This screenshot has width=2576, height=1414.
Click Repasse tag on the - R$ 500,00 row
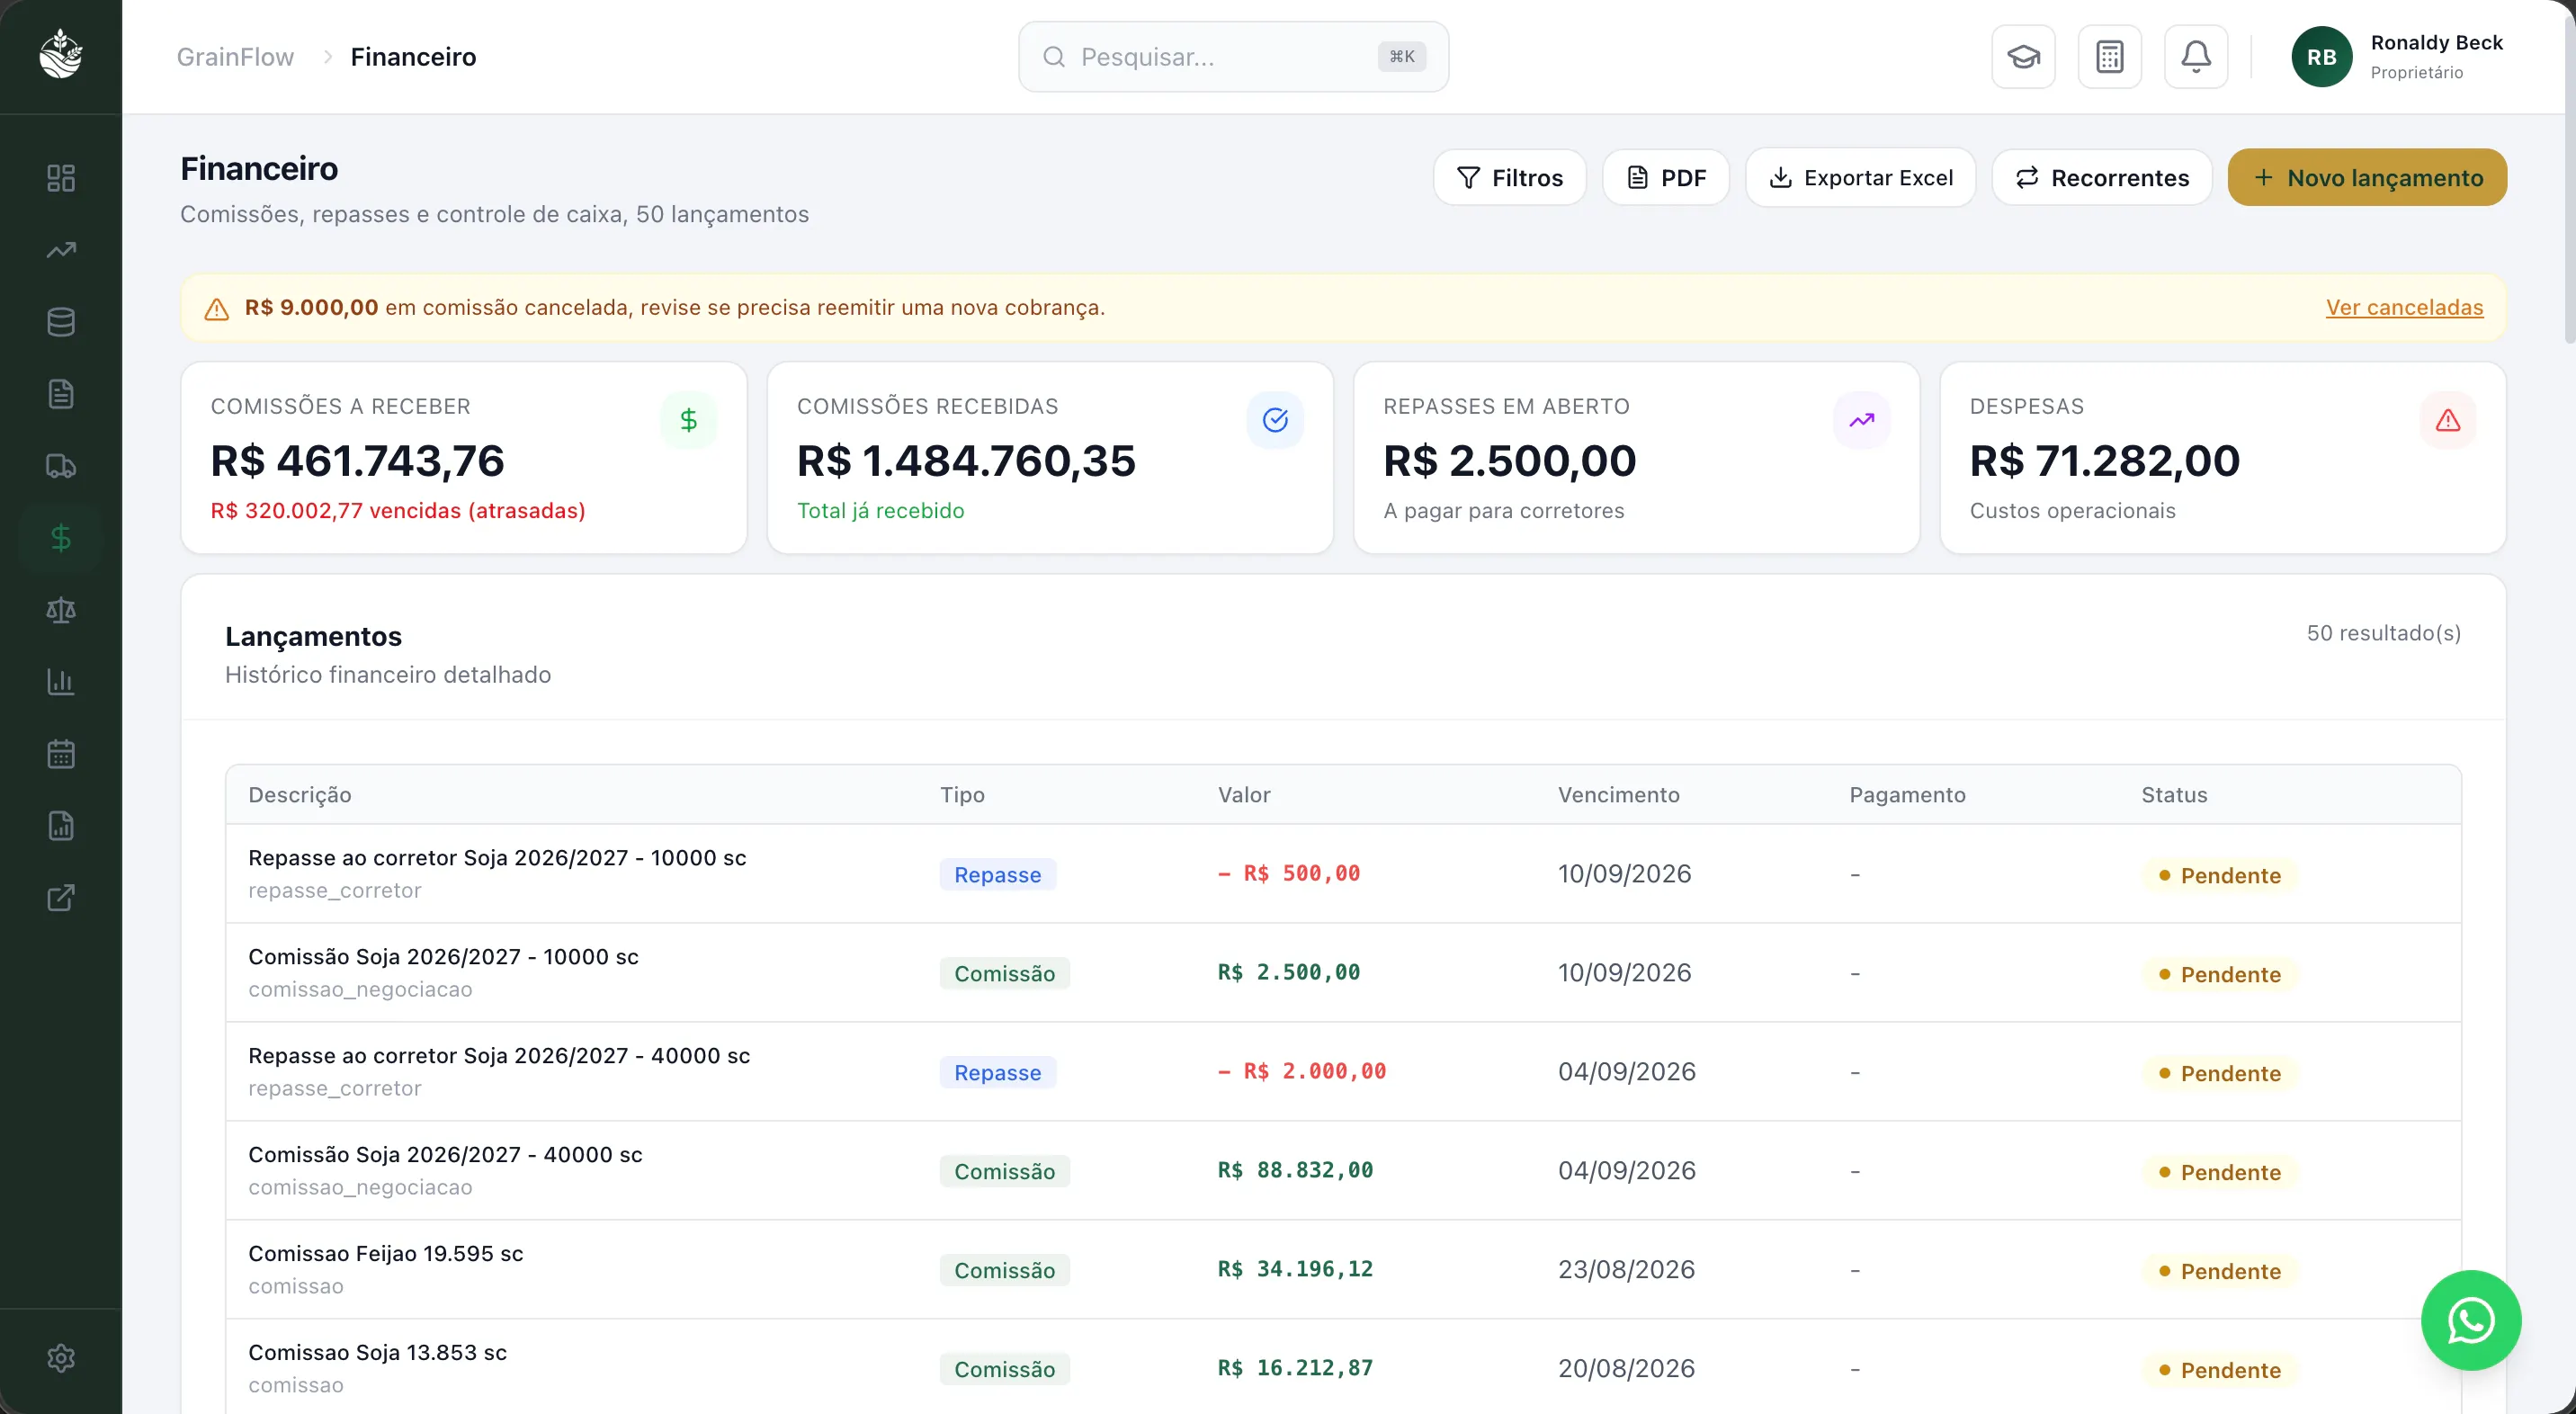(x=997, y=875)
